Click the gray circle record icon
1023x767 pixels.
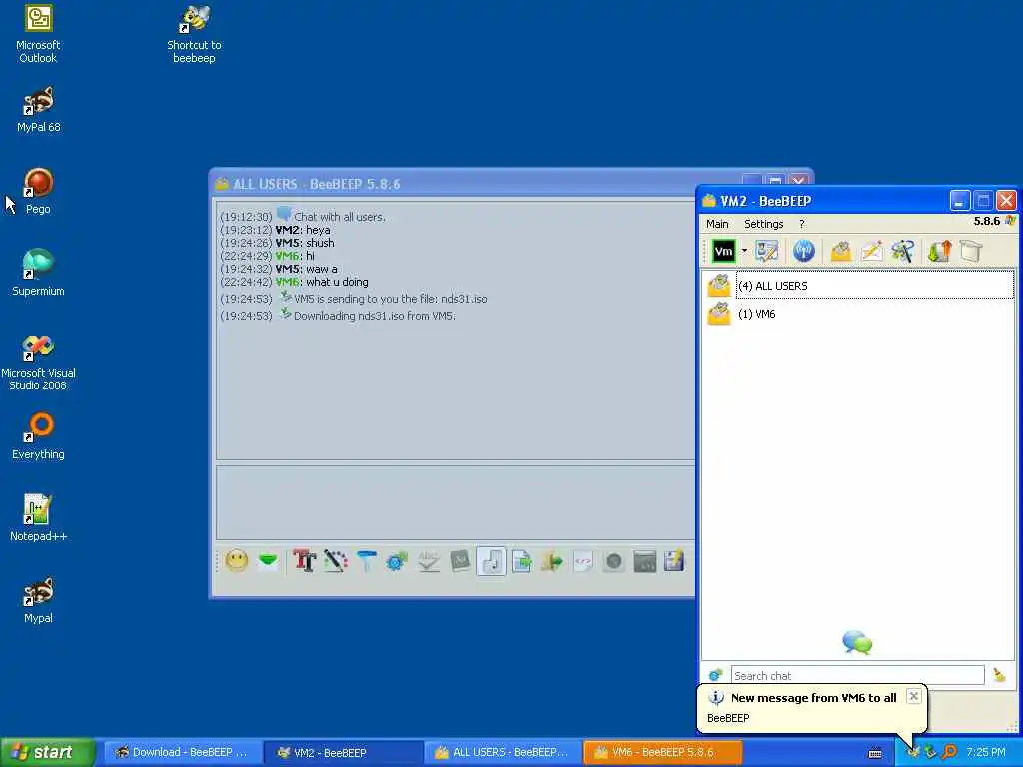[614, 561]
